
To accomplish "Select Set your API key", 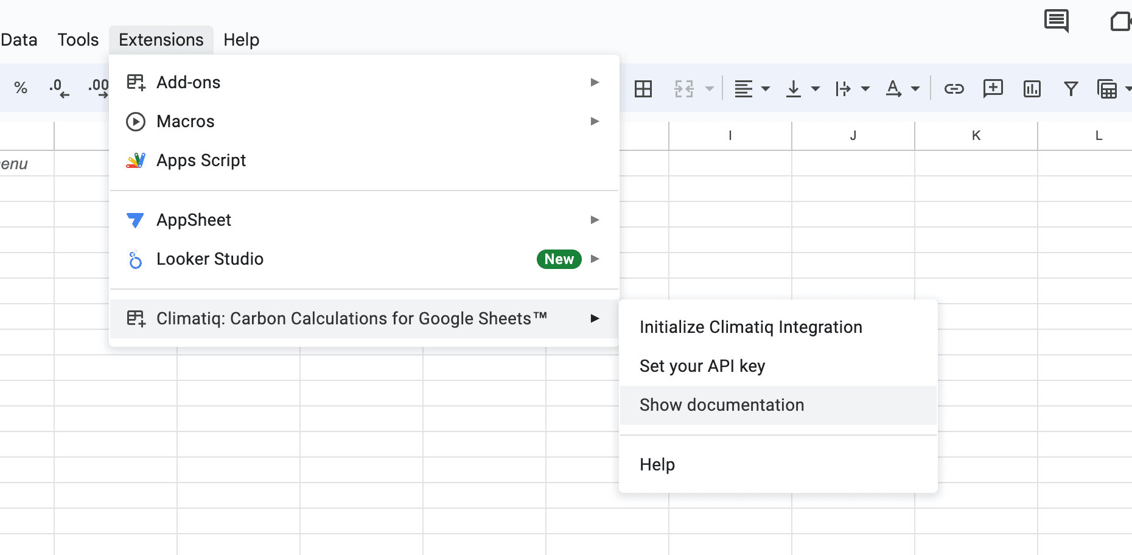I will [702, 366].
